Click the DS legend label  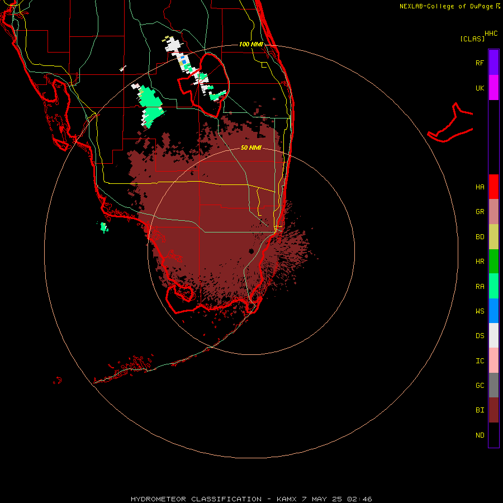pos(480,335)
